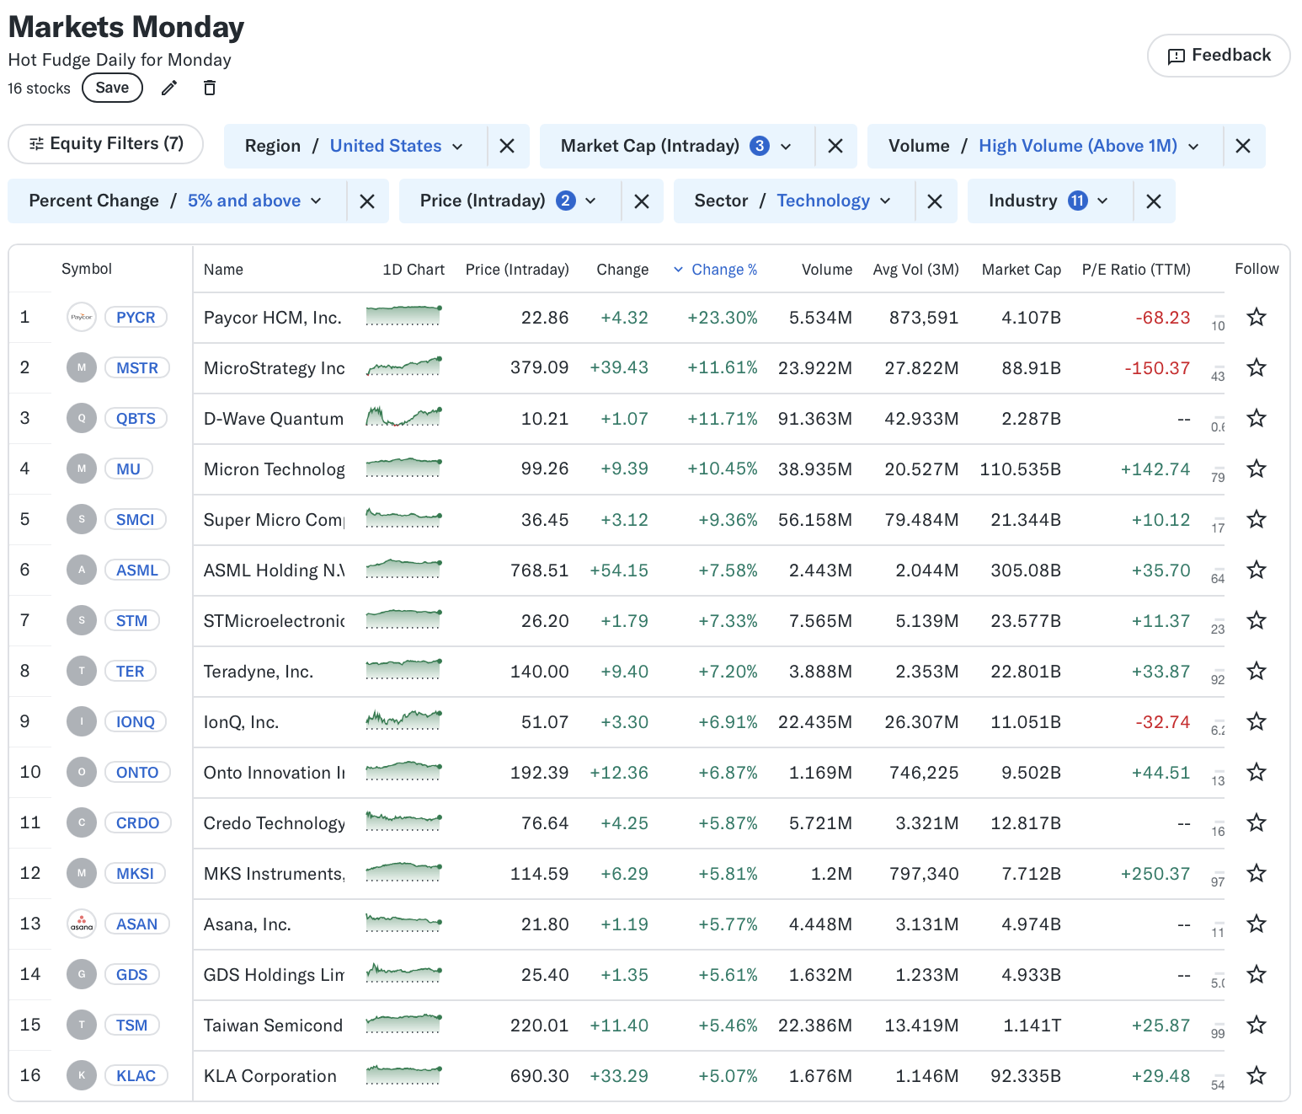Sort by the Change % column header
Viewport: 1302px width, 1114px height.
click(724, 269)
